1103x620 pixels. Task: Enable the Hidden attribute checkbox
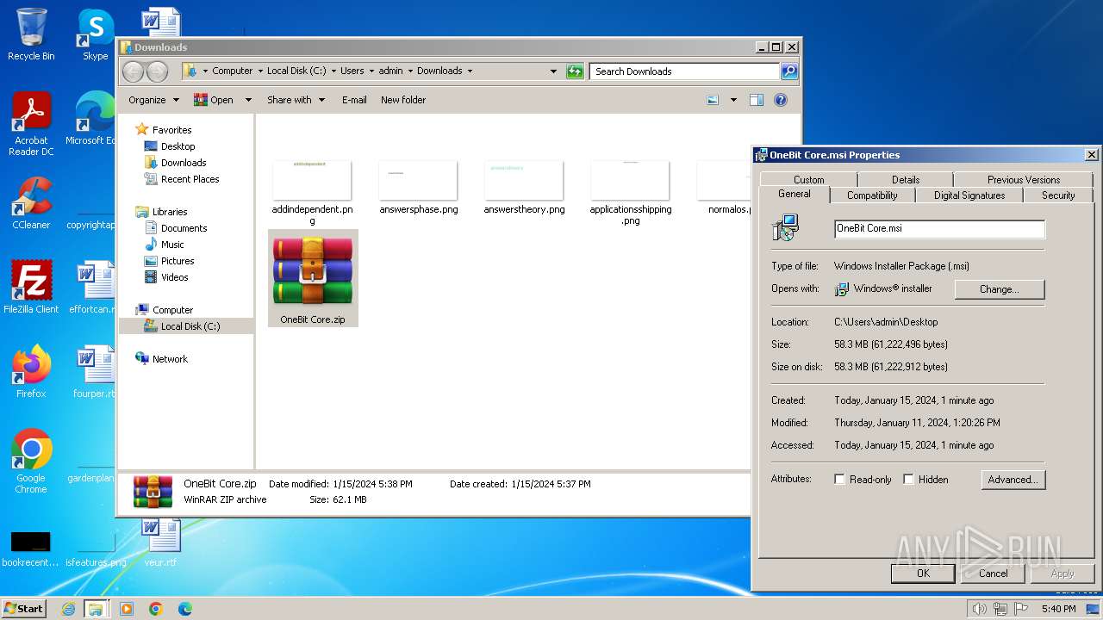tap(908, 480)
